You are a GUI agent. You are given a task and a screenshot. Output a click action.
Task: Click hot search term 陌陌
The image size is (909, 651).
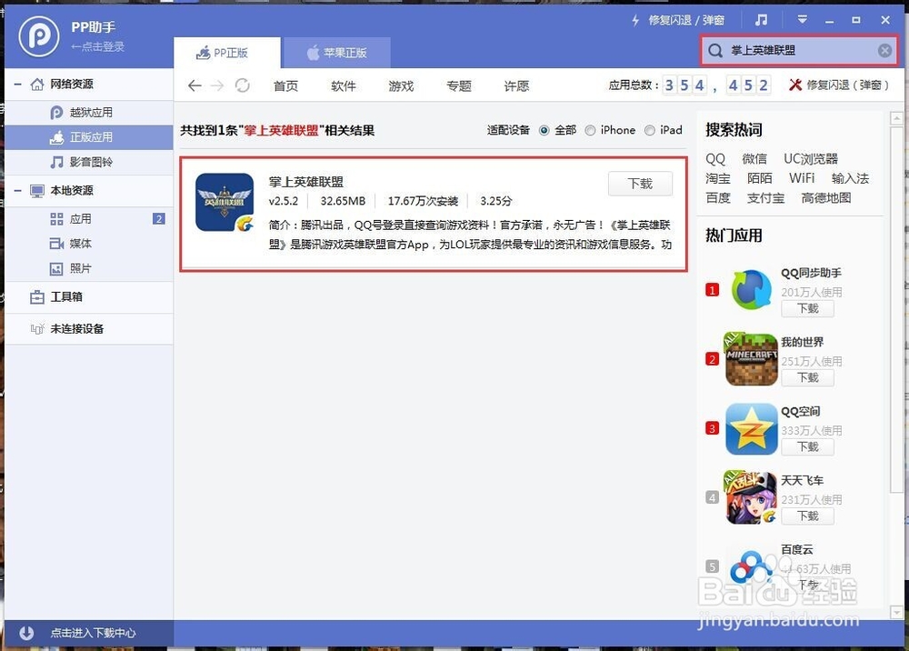pyautogui.click(x=759, y=178)
